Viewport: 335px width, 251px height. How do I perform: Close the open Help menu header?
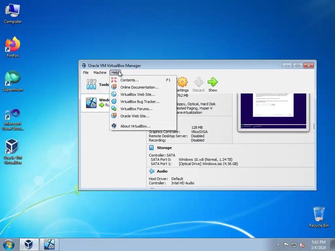click(x=115, y=73)
